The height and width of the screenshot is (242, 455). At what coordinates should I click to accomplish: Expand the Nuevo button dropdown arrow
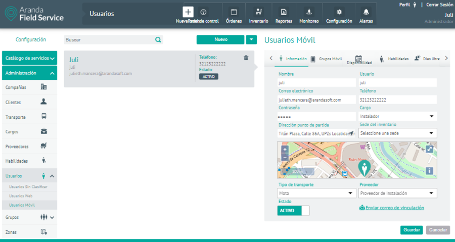[251, 39]
